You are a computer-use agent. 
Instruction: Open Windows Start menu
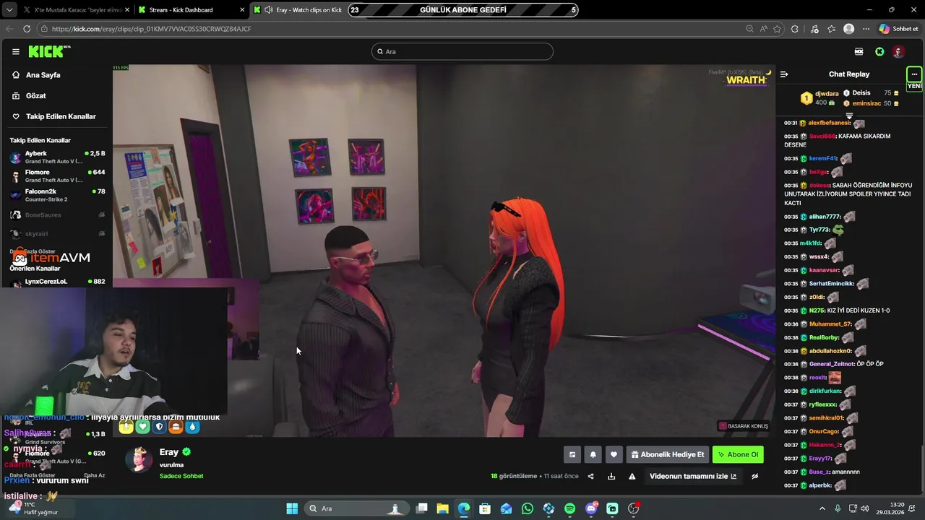coord(292,508)
